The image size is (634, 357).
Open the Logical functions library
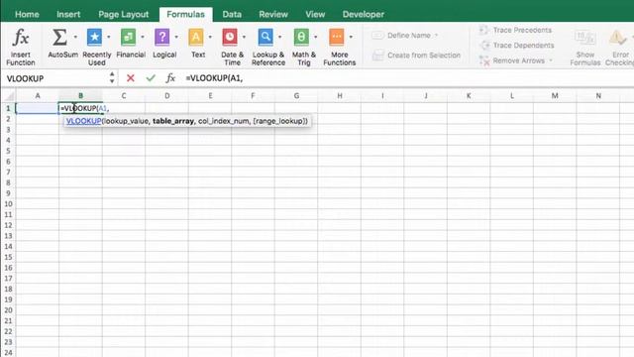(x=164, y=43)
